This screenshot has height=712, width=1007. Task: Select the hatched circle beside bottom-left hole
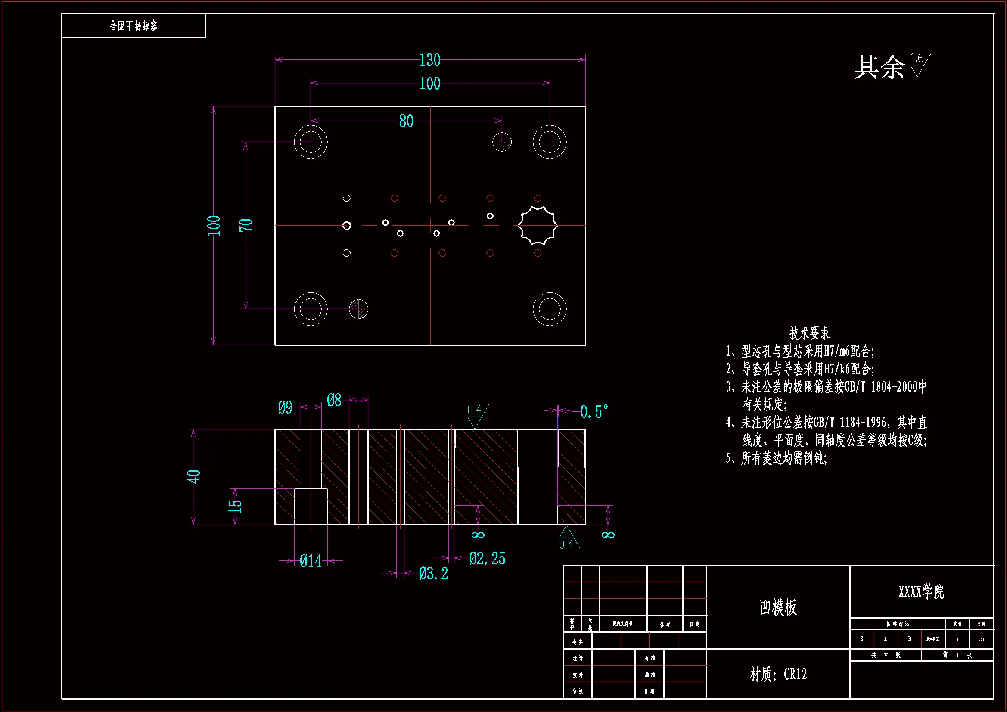tap(358, 309)
